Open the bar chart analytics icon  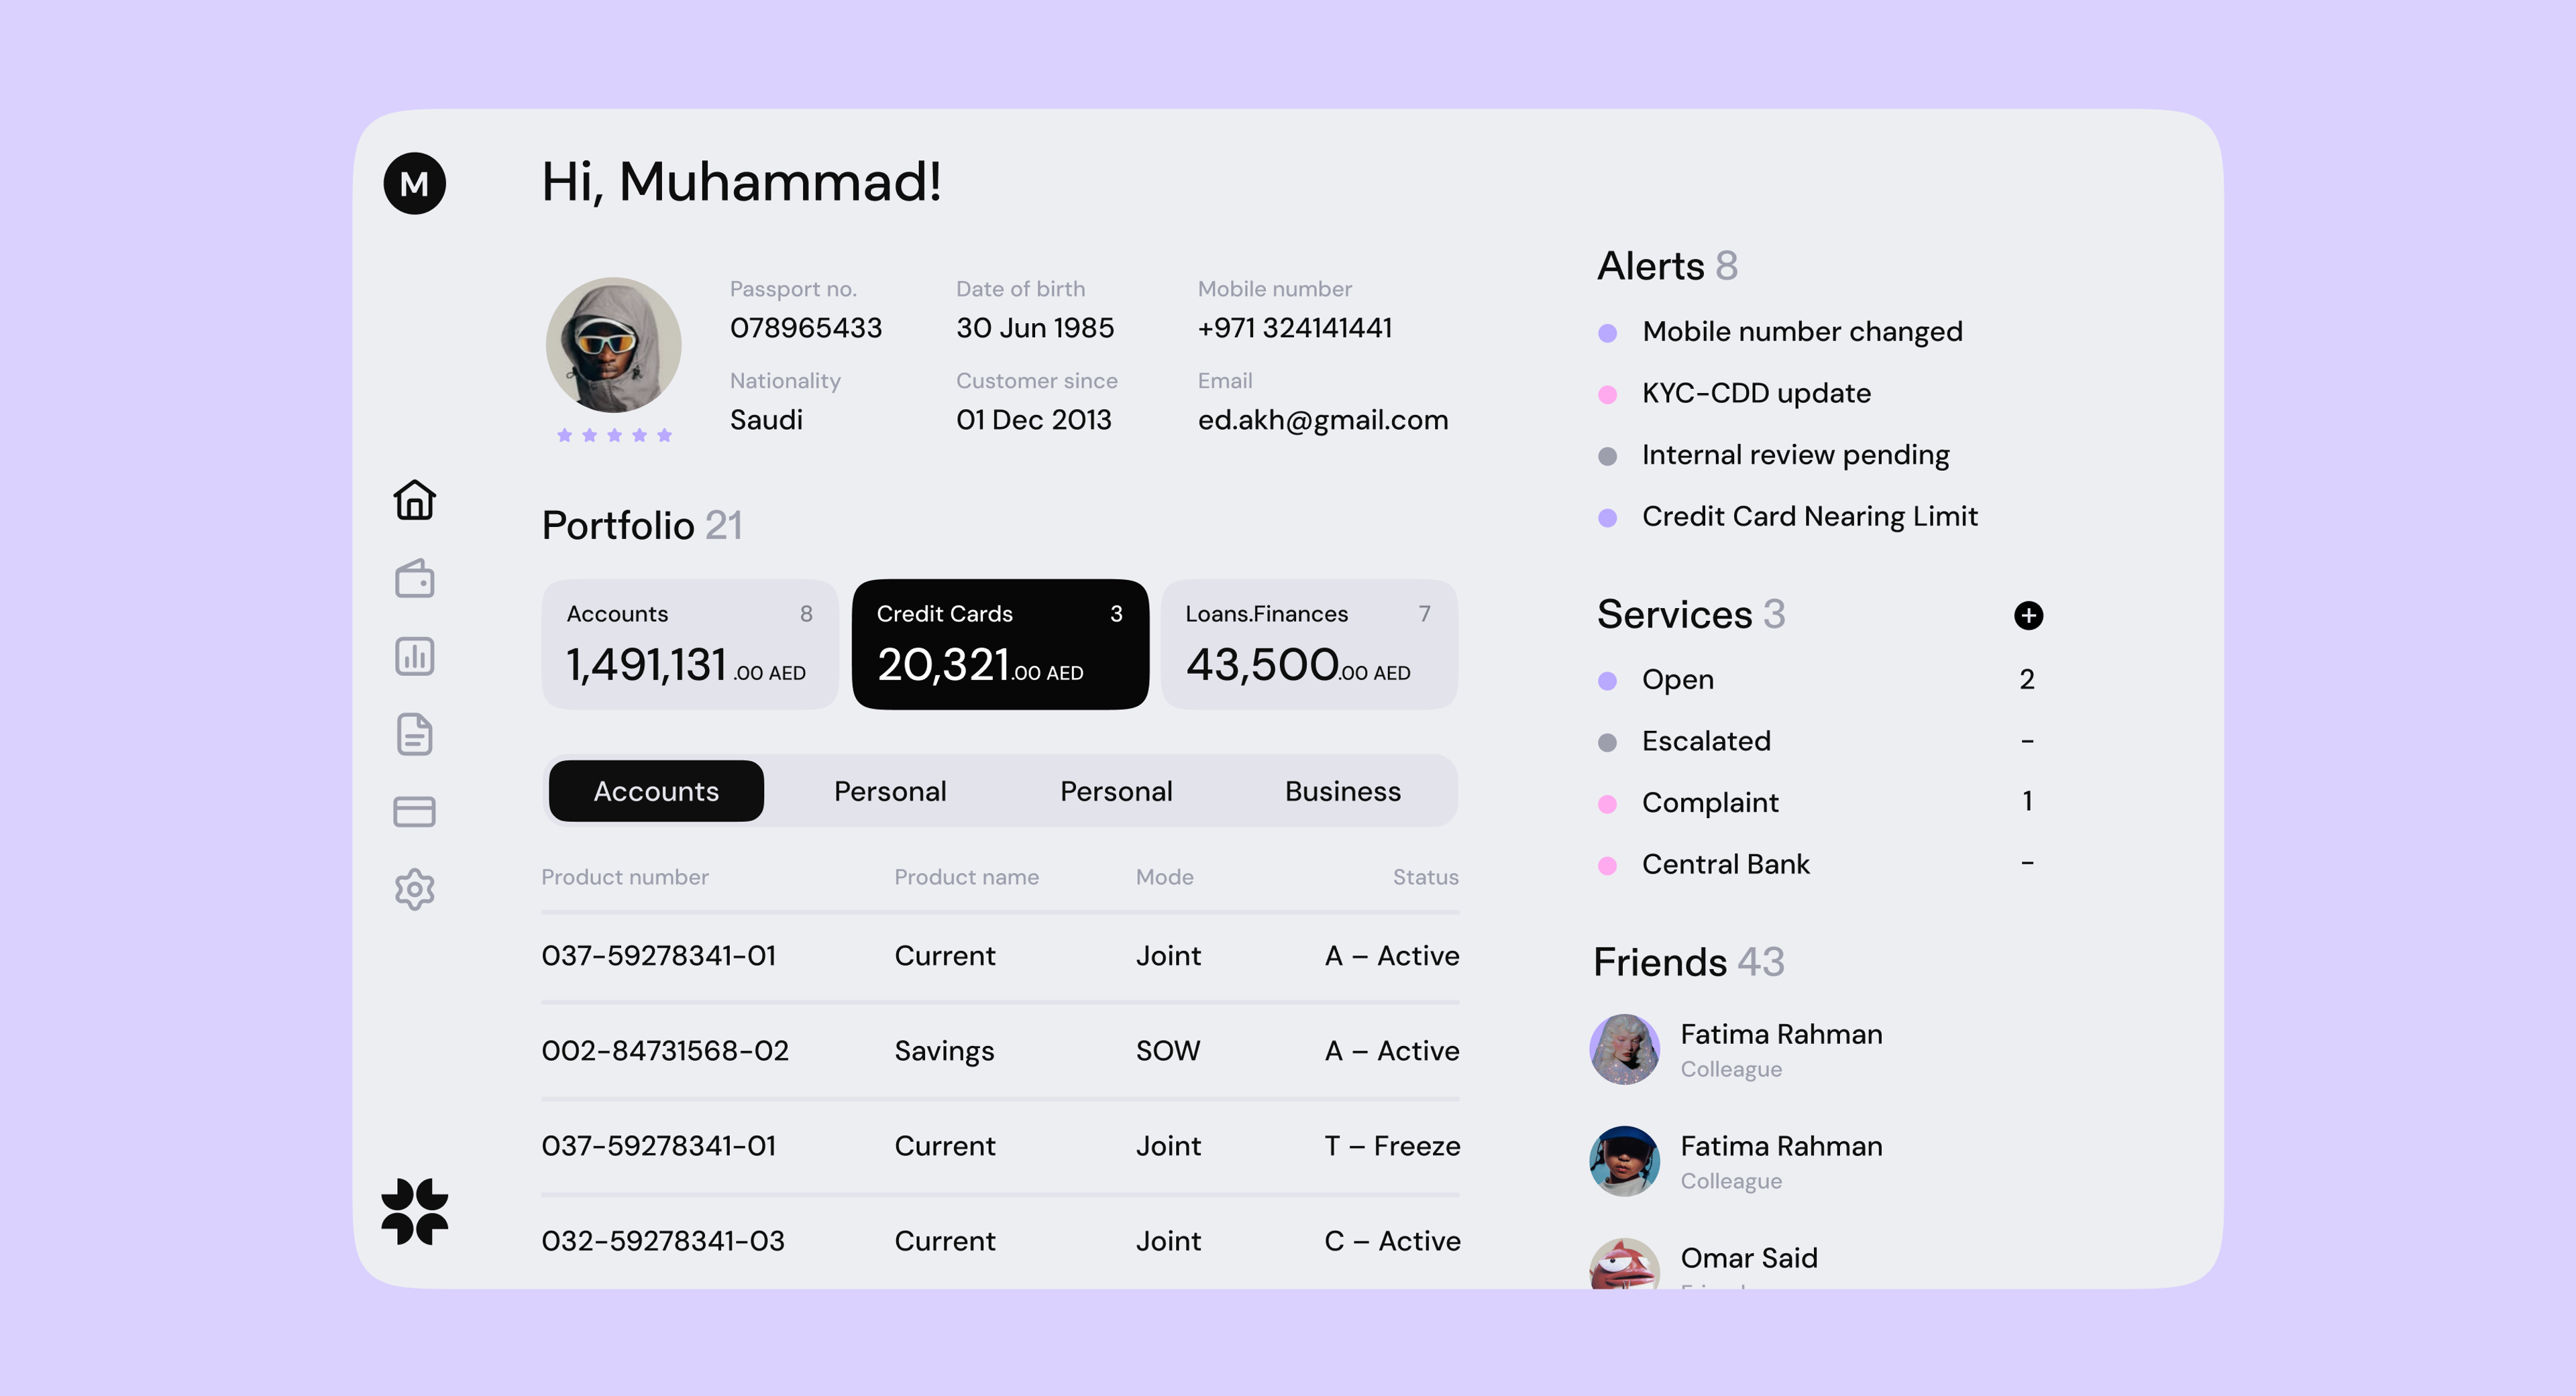414,656
